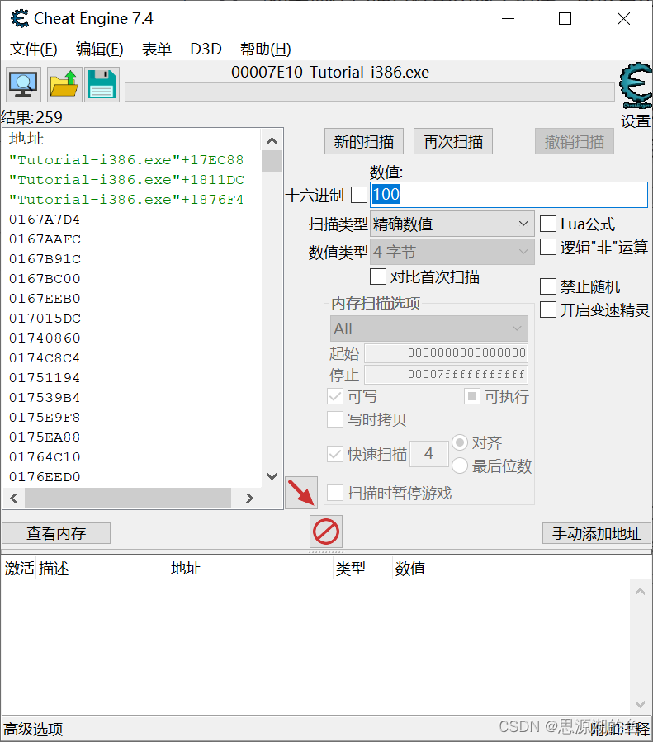Click the 起始 start address field

coord(447,353)
